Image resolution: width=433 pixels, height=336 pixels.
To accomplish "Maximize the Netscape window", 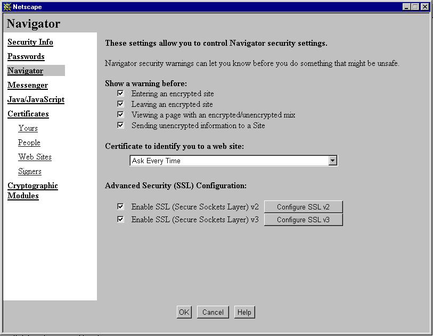I will pos(415,7).
